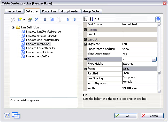
Task: Click the blue info icon in the property panel
Action: [x=158, y=19]
